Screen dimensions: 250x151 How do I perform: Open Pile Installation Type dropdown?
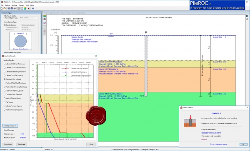tap(28, 18)
